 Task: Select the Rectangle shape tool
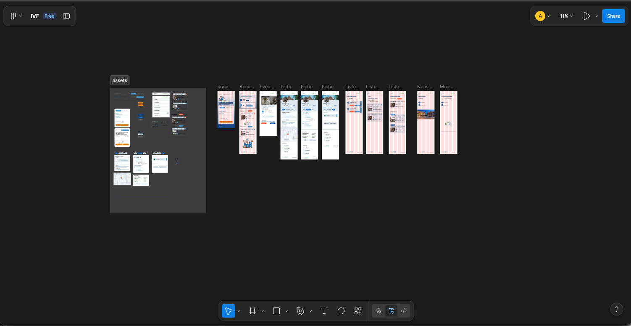click(x=276, y=311)
